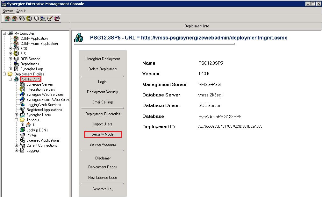
Task: Click the checkmark-with-pencil icon in the toolbar
Action: tap(50, 18)
